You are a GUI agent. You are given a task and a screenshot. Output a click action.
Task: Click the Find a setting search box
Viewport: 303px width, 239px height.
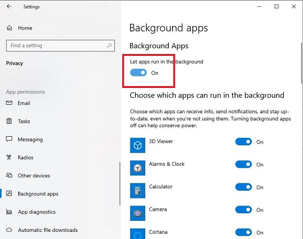[x=60, y=45]
